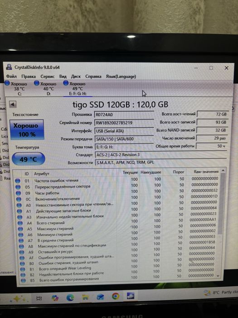238x318 pixels.
Task: Click the drive title tigo SSD 120GB
Action: (120, 104)
